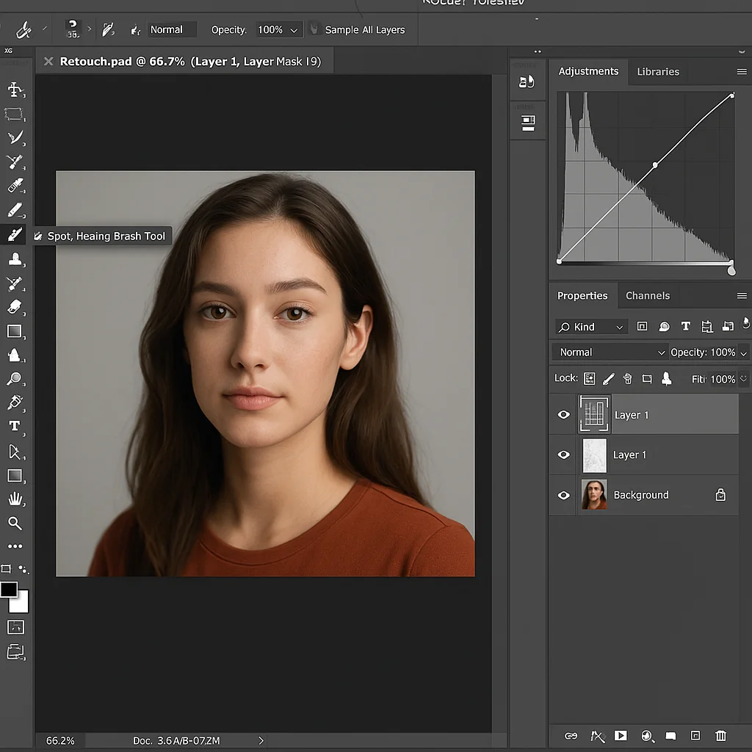Viewport: 752px width, 752px height.
Task: Open the Kind filter dropdown
Action: [591, 327]
